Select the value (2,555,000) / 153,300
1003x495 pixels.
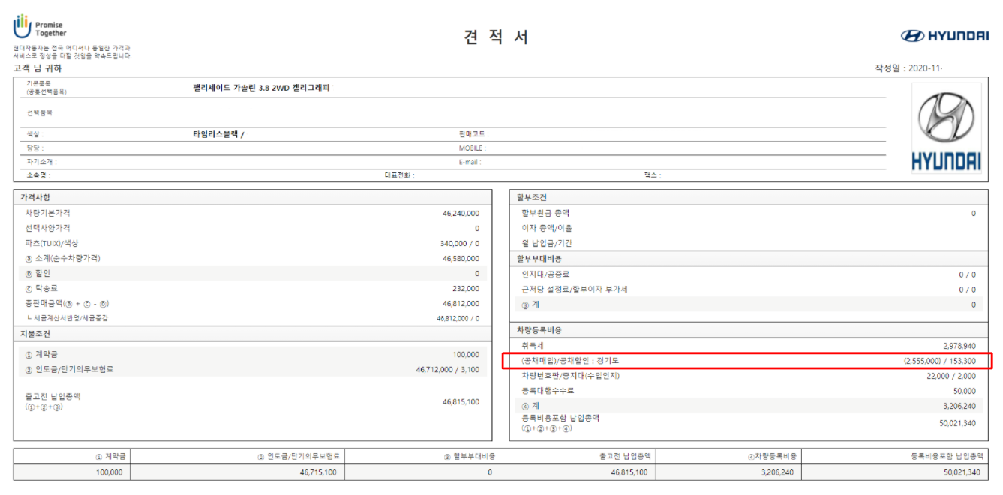940,361
